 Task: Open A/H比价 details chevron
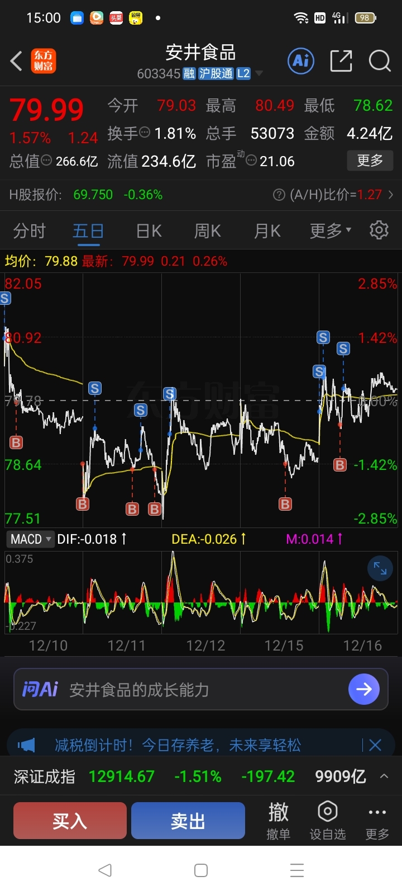tap(390, 195)
